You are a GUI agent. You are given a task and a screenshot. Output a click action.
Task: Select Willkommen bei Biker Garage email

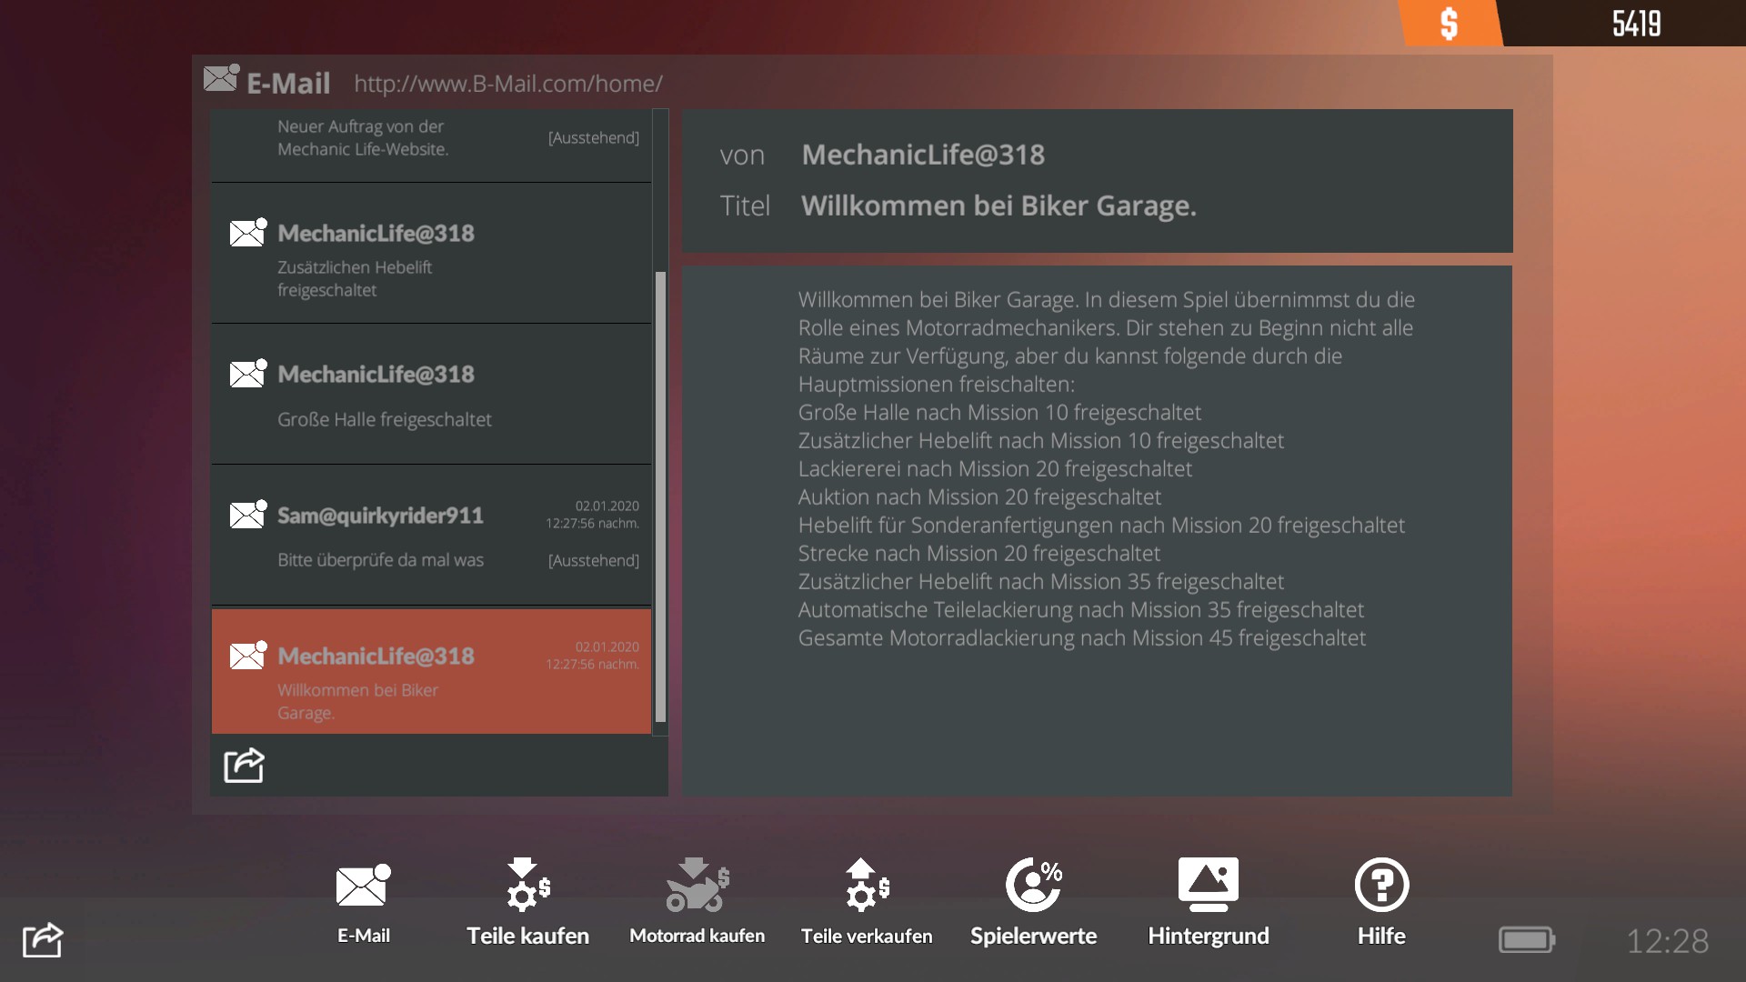click(431, 671)
